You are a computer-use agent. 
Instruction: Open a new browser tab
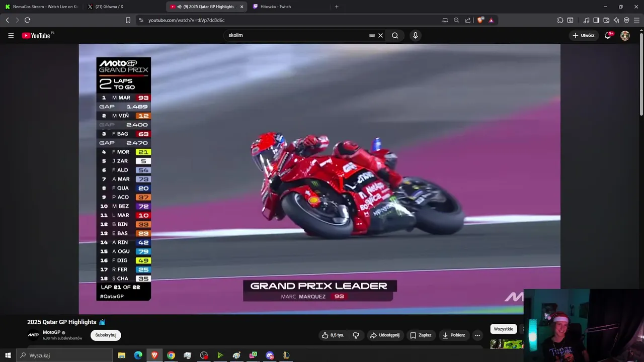tap(337, 7)
